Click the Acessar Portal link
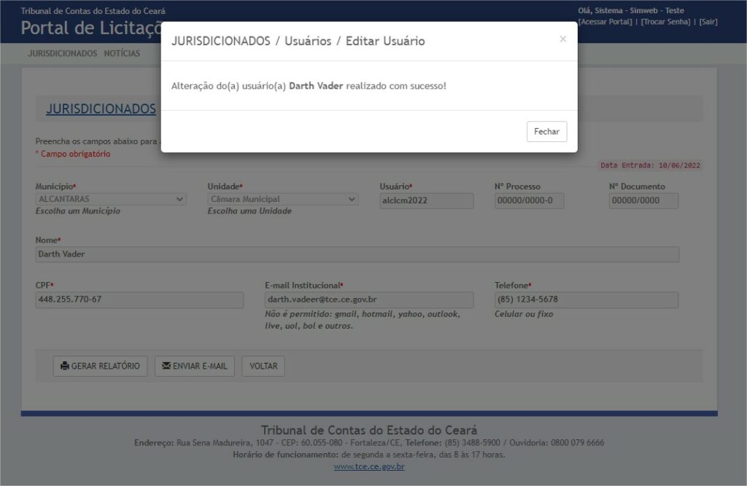This screenshot has width=747, height=486. coord(605,22)
